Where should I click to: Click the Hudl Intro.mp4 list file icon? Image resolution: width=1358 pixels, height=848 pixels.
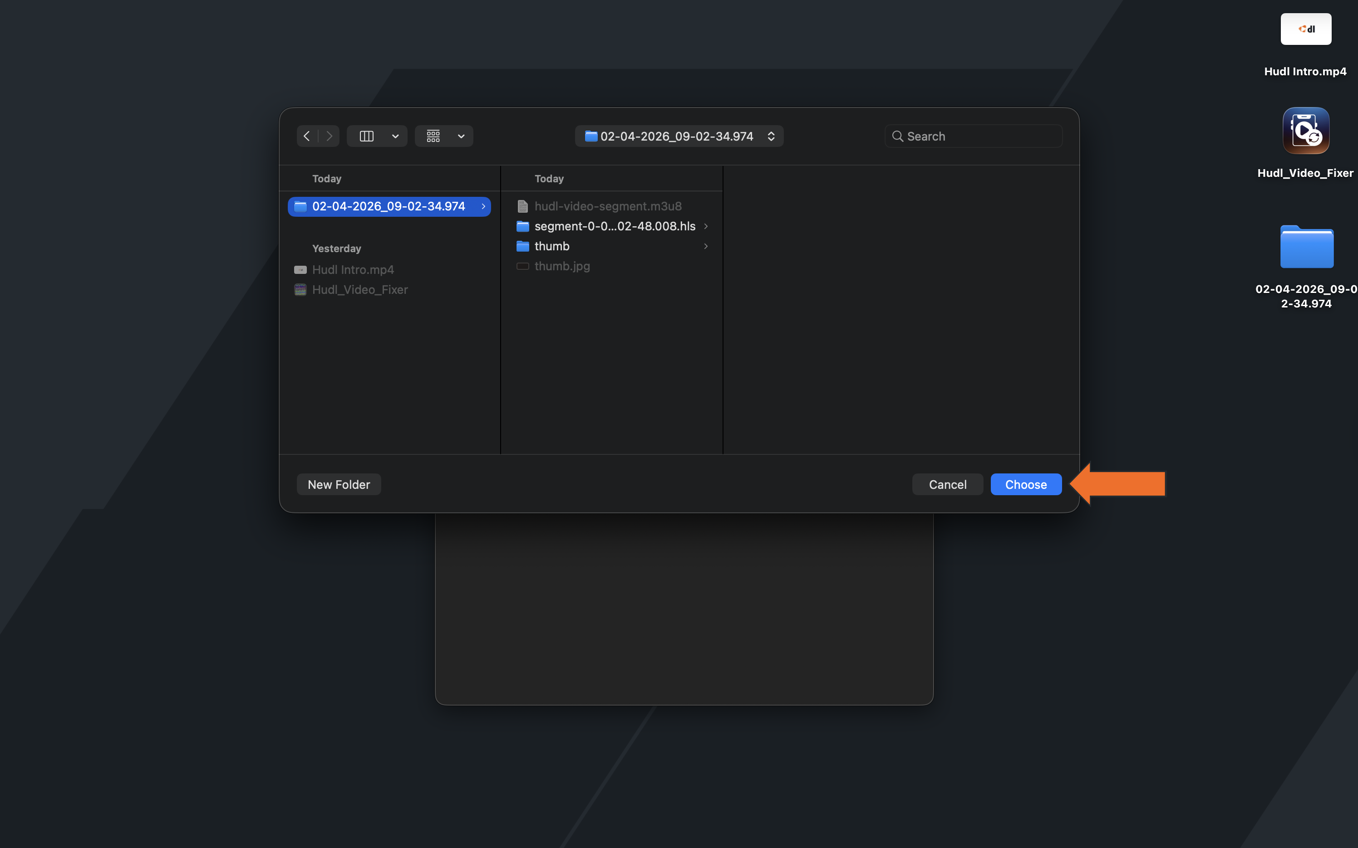tap(300, 270)
